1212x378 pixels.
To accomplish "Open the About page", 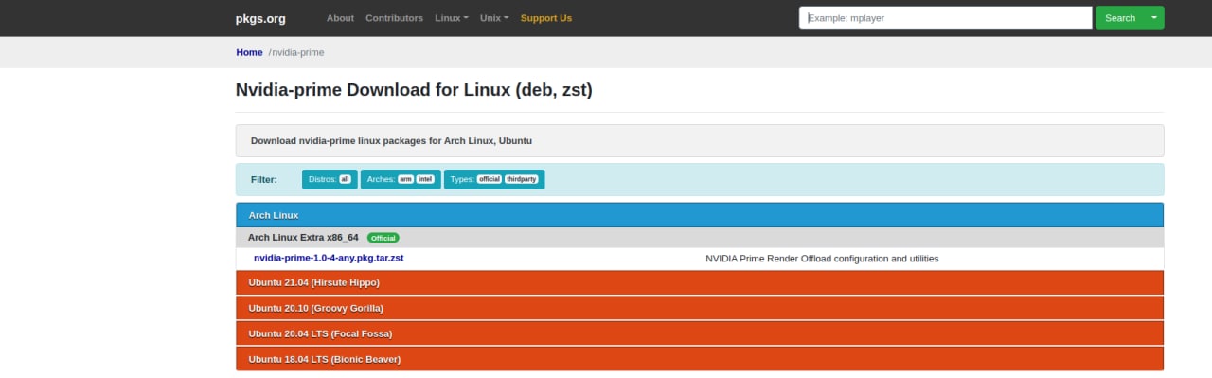I will pos(340,18).
